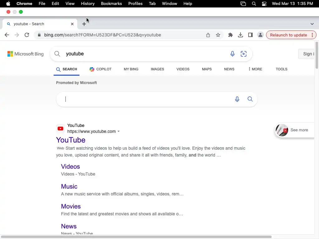Open the Help menu
This screenshot has width=319, height=239.
point(188,4)
